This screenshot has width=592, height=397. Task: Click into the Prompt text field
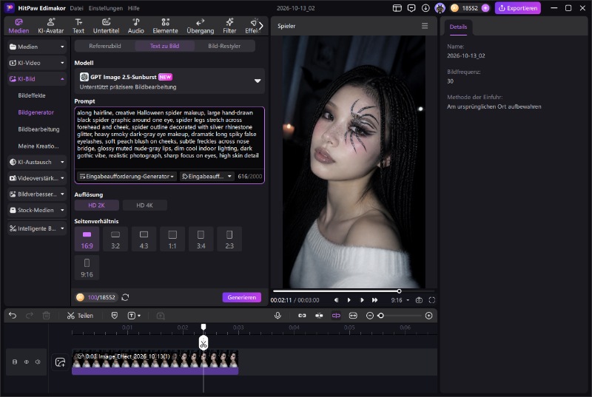[x=169, y=138]
